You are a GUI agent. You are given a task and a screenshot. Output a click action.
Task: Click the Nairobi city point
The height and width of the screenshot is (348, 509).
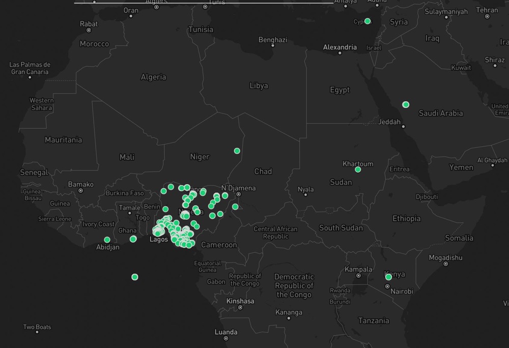387,286
